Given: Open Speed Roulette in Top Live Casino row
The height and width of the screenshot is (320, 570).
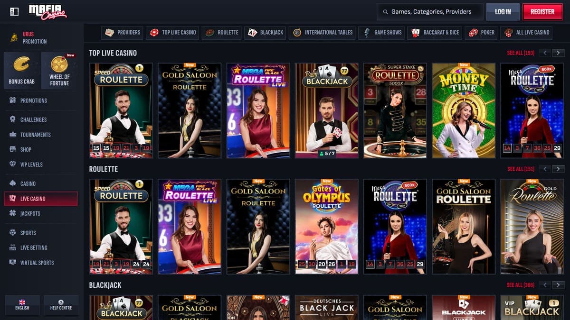Looking at the screenshot, I should click(121, 110).
